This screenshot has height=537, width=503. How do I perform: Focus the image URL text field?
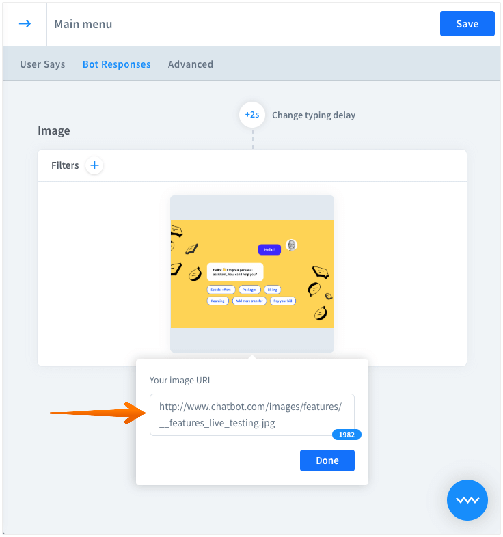(x=252, y=414)
